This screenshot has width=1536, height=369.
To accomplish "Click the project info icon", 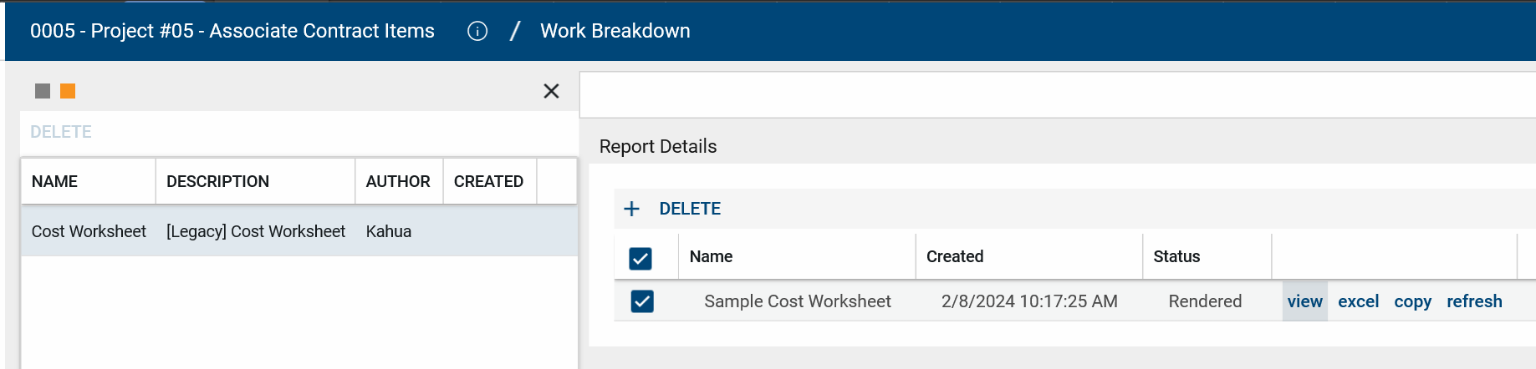I will pos(477,31).
